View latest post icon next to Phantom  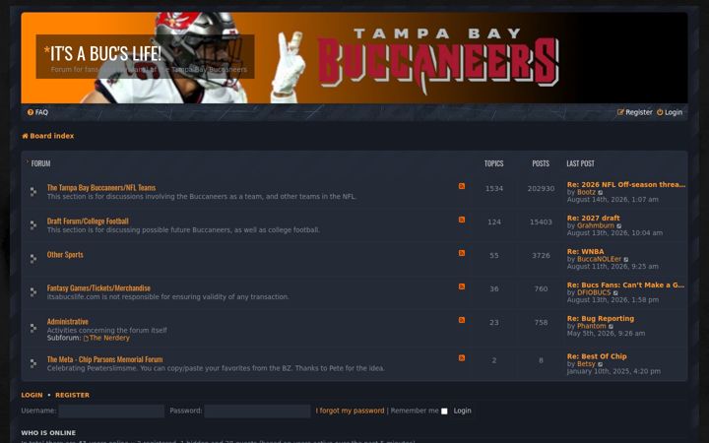click(611, 327)
